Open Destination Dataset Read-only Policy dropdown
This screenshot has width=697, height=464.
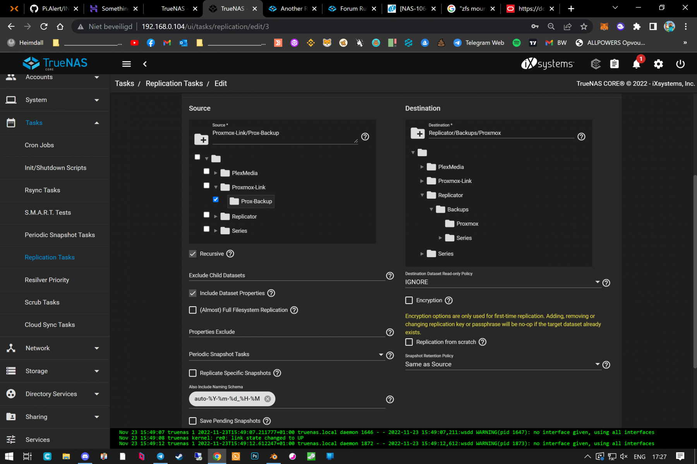[x=503, y=282]
